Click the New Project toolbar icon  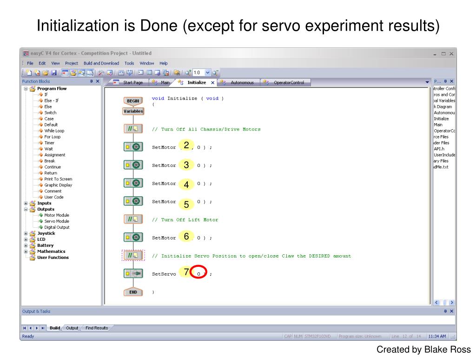click(29, 73)
